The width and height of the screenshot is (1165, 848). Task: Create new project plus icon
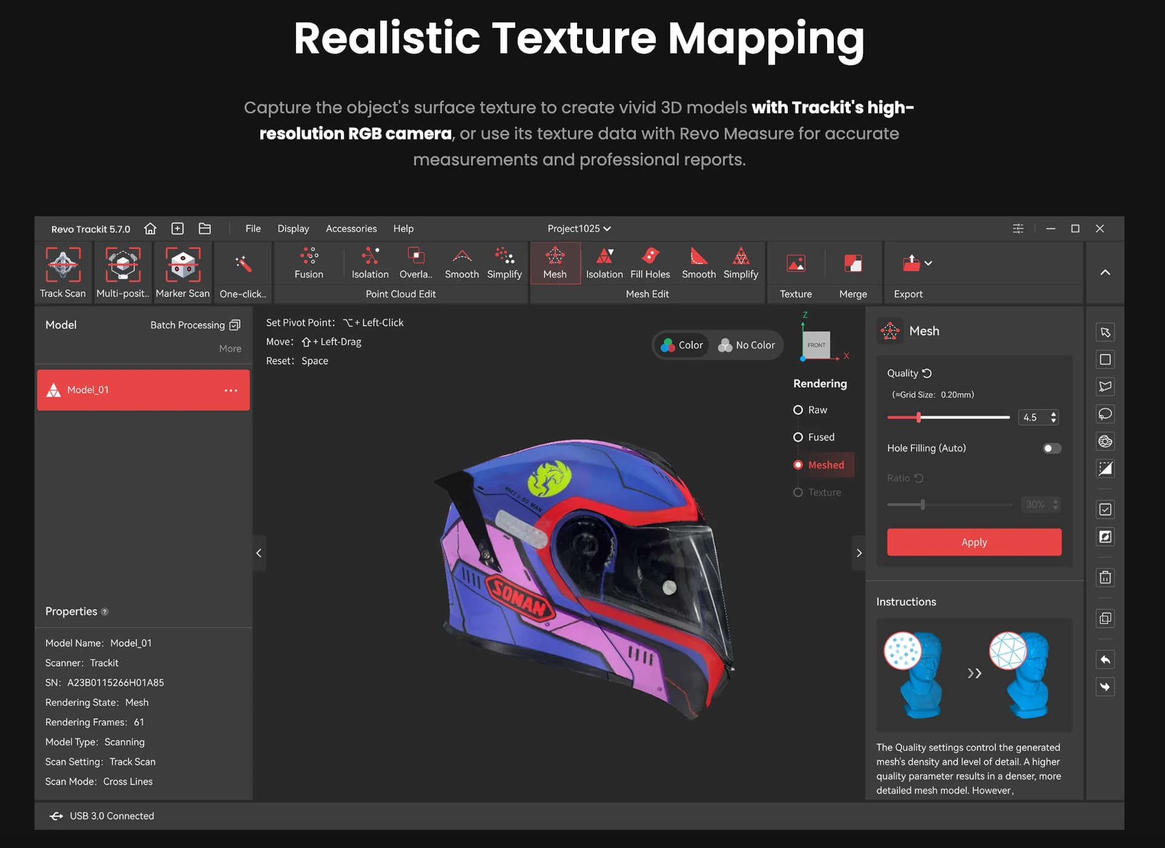point(177,229)
